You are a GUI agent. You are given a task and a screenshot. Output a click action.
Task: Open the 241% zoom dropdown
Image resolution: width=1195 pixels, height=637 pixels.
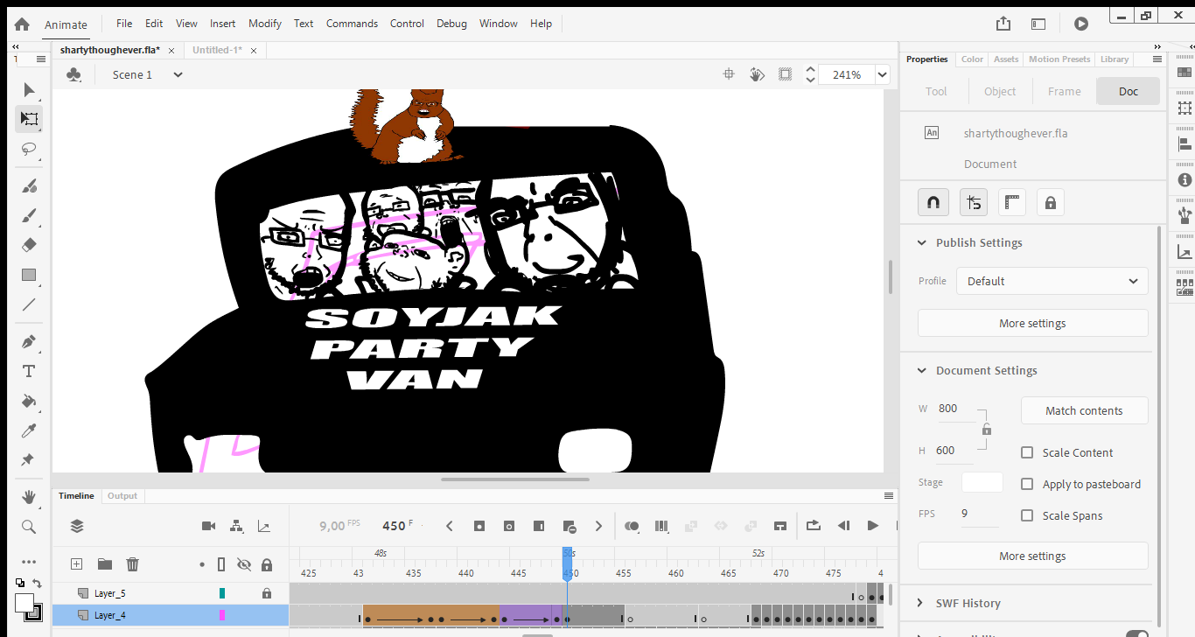coord(883,74)
